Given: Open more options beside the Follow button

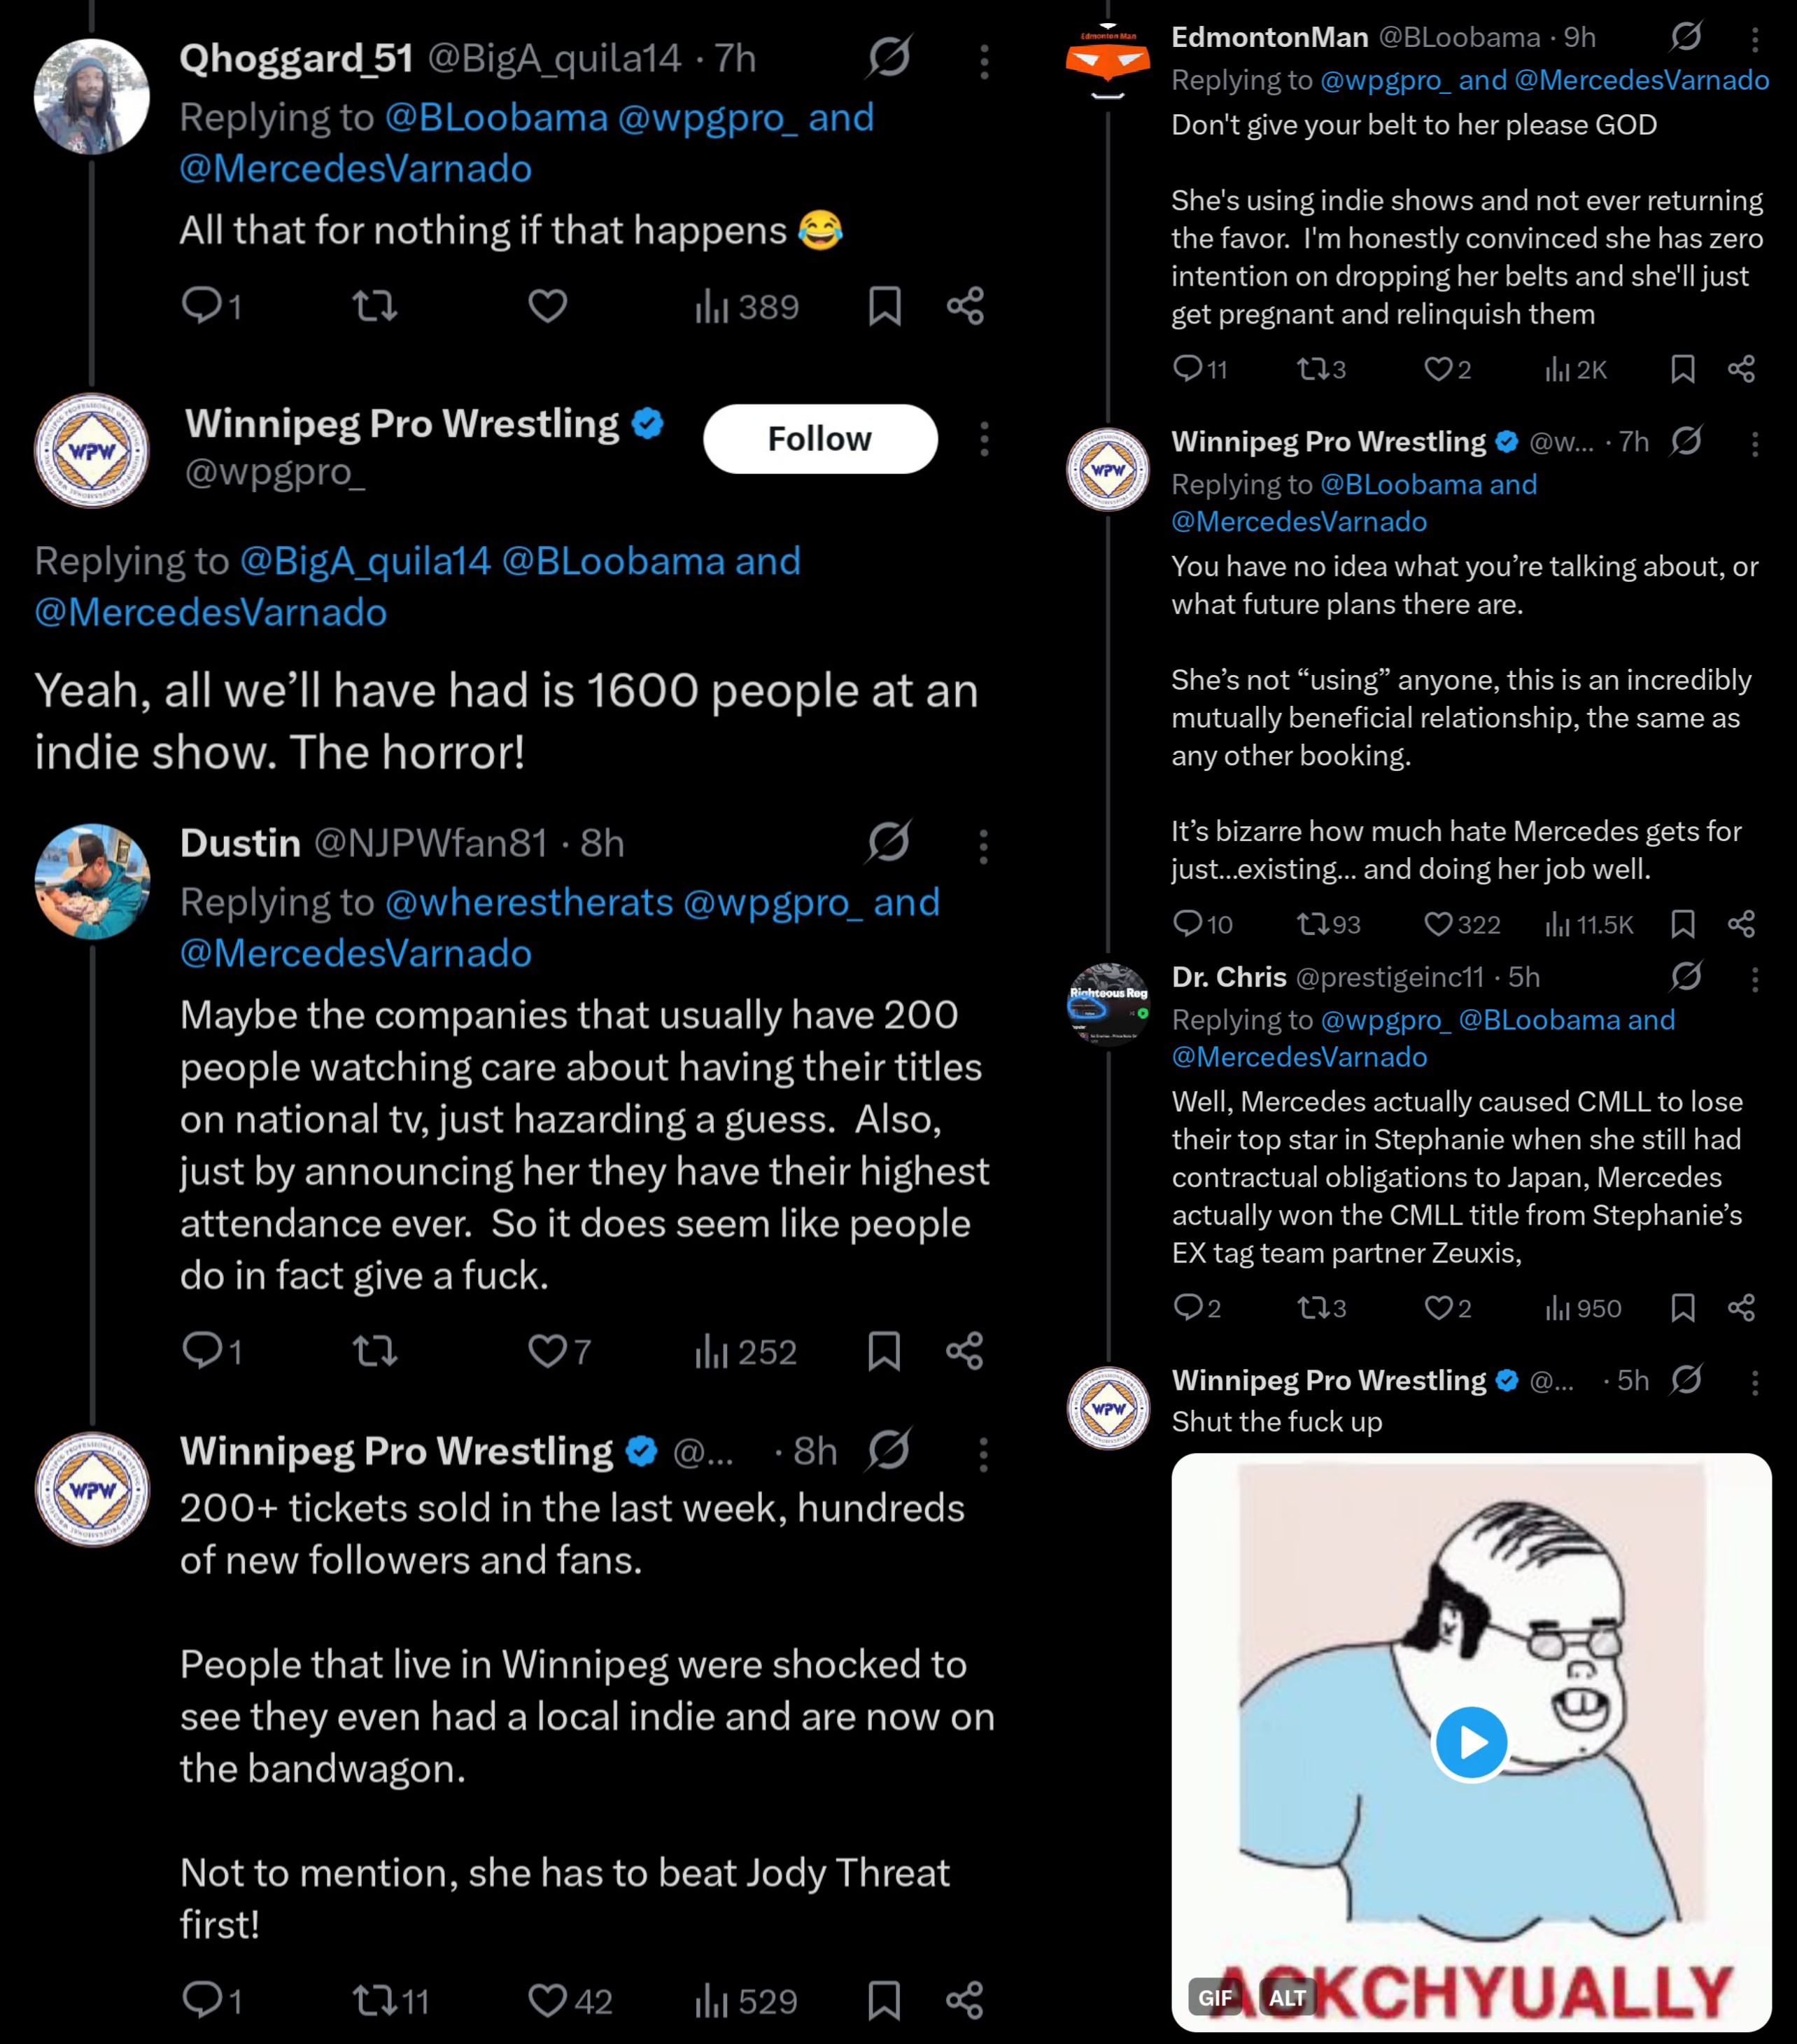Looking at the screenshot, I should point(983,439).
